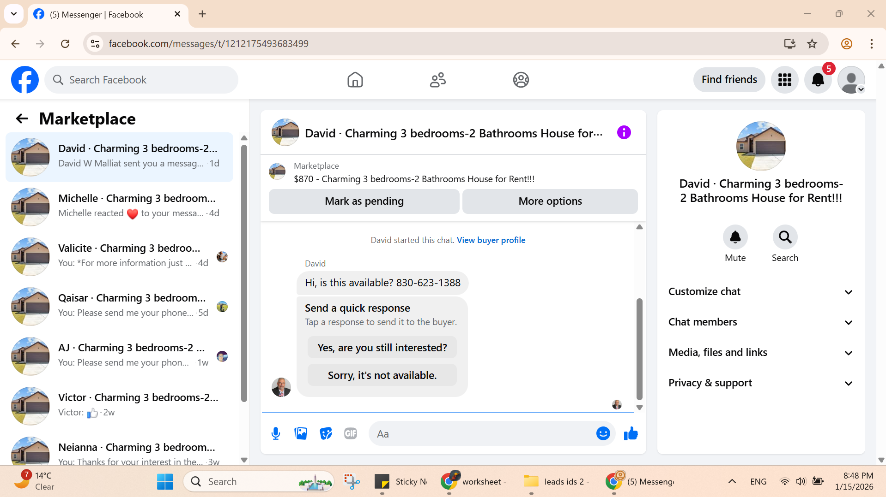Choose a GIF icon
Screen dimensions: 886x497
351,434
